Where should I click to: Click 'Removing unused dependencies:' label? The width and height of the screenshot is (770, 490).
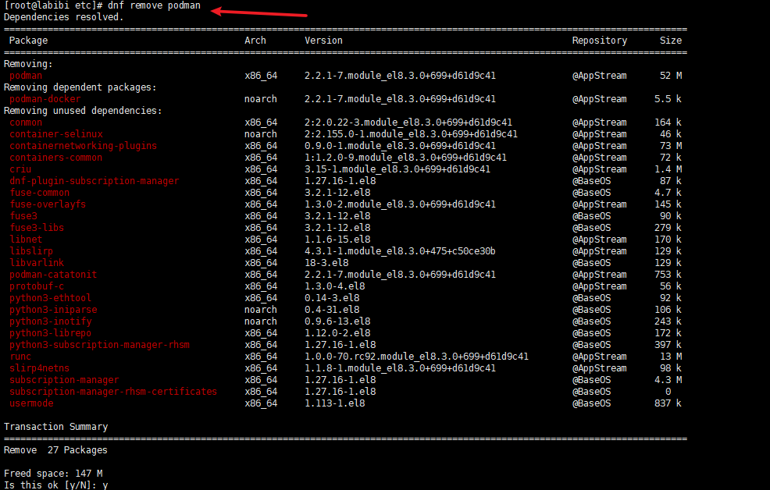[83, 111]
